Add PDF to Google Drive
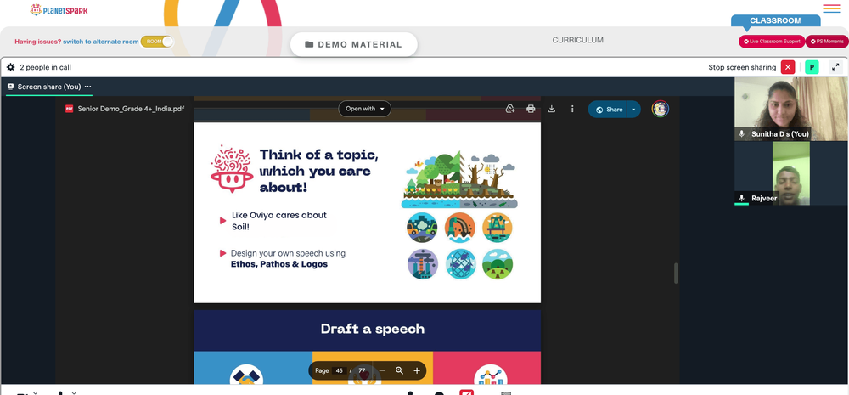The width and height of the screenshot is (849, 395). pyautogui.click(x=510, y=109)
